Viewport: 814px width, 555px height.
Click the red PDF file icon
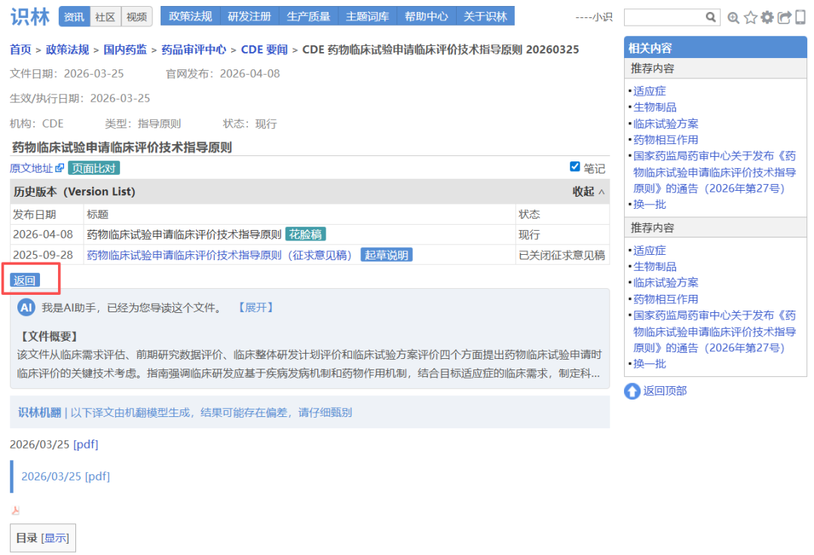coord(16,511)
